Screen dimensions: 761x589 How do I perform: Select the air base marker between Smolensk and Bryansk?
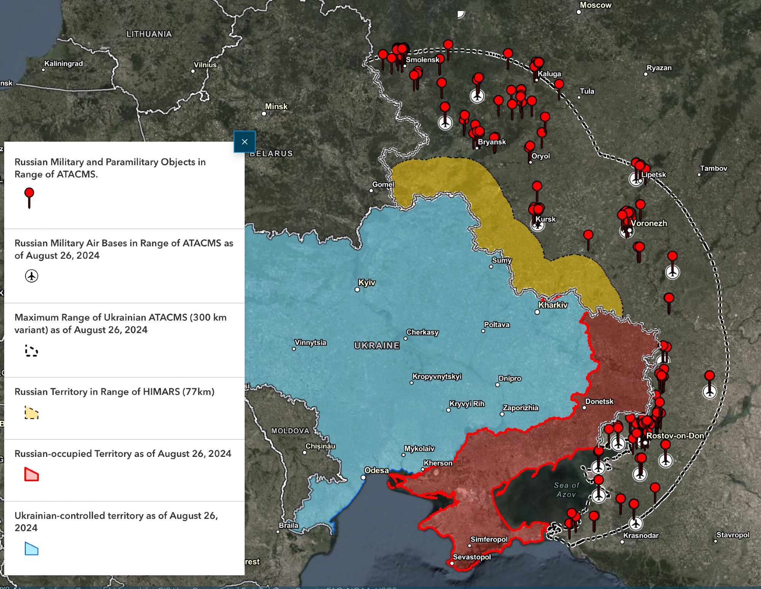point(477,96)
